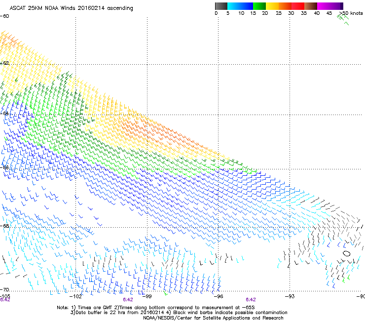Image resolution: width=365 pixels, height=321 pixels.
Task: Click the "0" label under the color bar
Action: (x=216, y=13)
